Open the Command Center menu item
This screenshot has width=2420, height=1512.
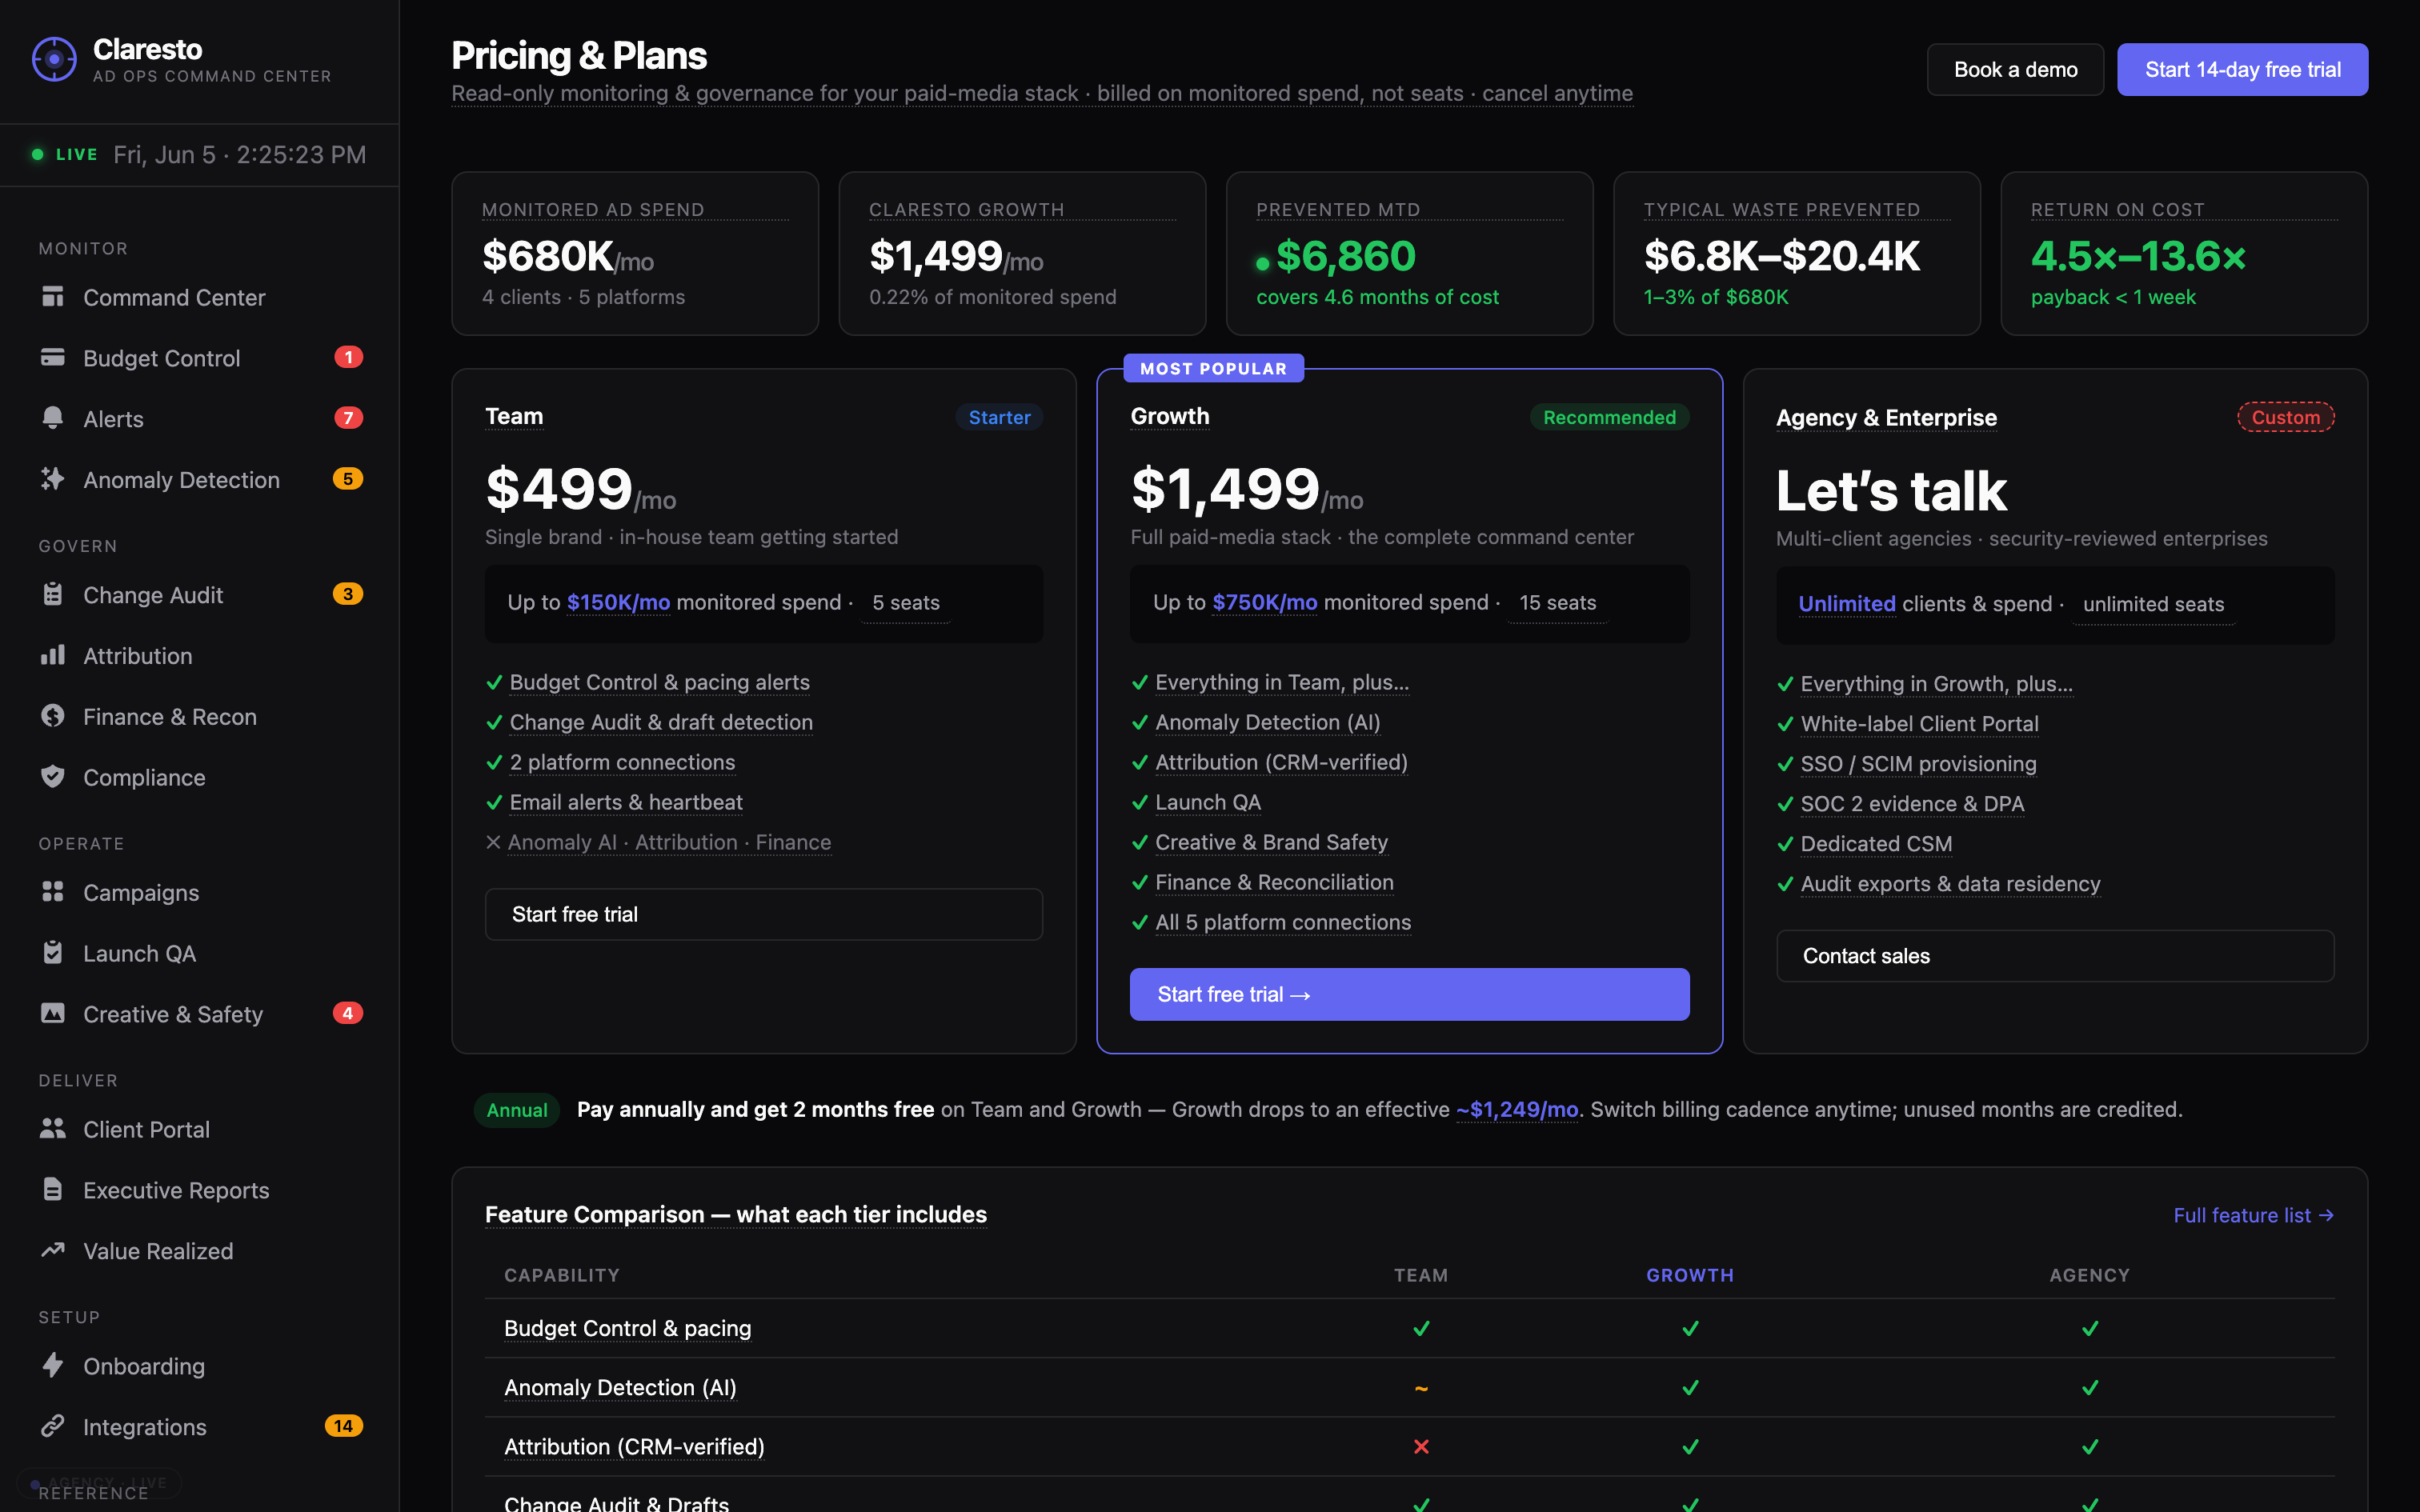(200, 297)
